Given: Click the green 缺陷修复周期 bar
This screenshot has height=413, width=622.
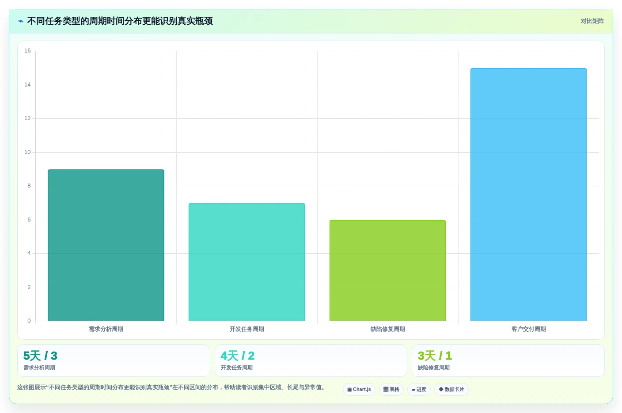Looking at the screenshot, I should click(388, 270).
